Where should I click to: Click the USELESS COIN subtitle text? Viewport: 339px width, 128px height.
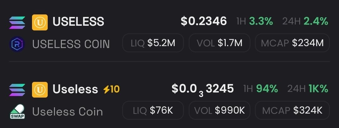71,44
